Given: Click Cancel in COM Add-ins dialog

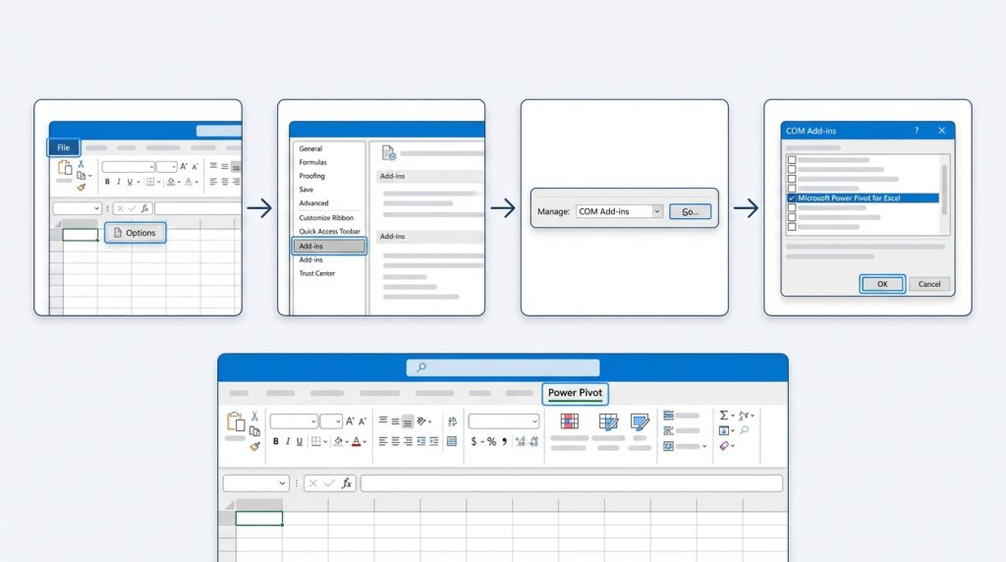Looking at the screenshot, I should point(929,284).
